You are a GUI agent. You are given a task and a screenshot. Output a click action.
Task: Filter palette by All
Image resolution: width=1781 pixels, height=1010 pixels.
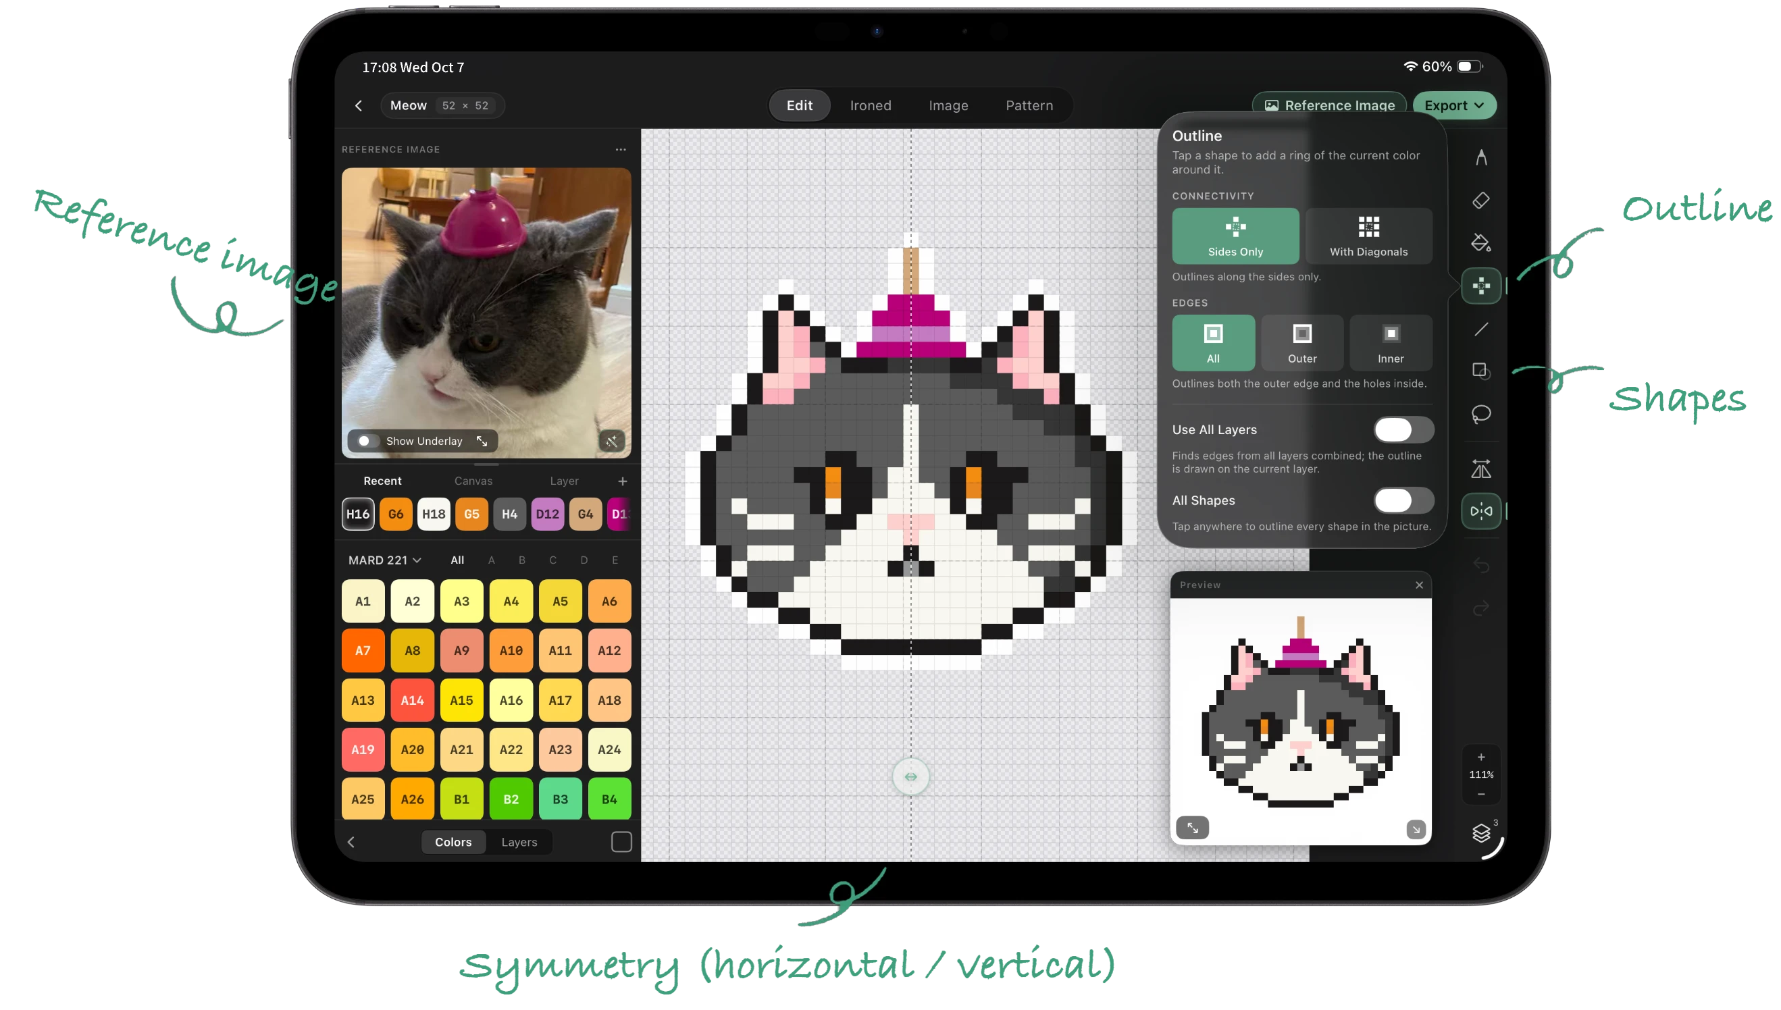pos(457,560)
